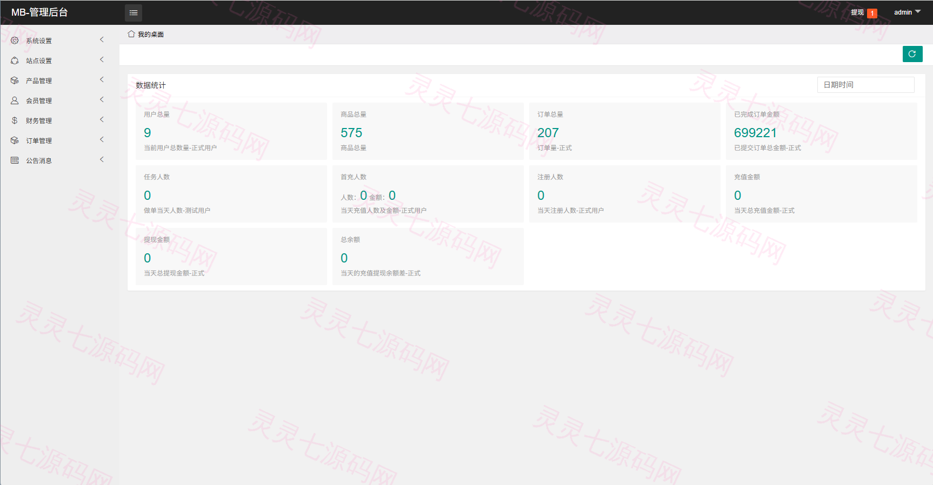This screenshot has width=933, height=485.
Task: Click the 系统设置 gear icon
Action: point(15,41)
